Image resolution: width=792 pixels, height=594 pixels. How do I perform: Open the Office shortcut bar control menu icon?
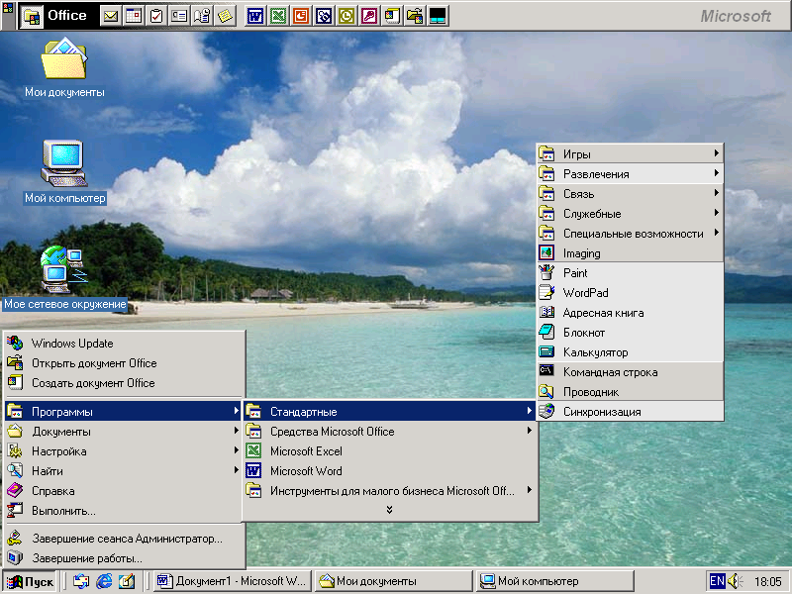pos(8,9)
